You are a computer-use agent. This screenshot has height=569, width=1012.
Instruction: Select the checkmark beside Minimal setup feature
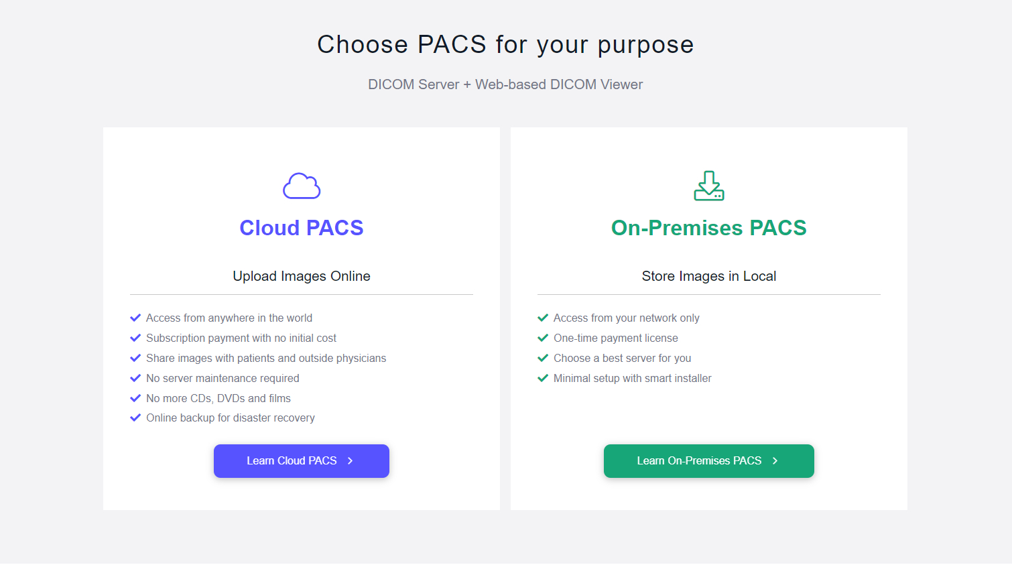pyautogui.click(x=543, y=377)
